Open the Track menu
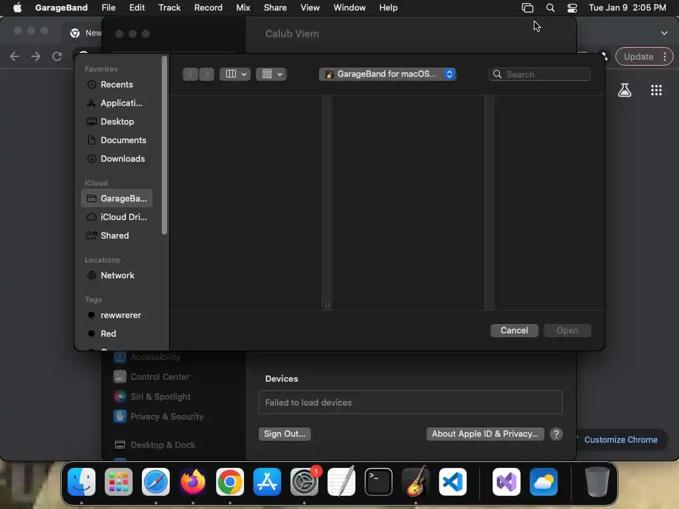The height and width of the screenshot is (509, 679). tap(169, 7)
